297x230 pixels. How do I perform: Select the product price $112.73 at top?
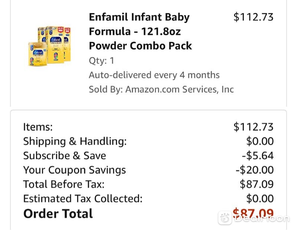[x=254, y=17]
